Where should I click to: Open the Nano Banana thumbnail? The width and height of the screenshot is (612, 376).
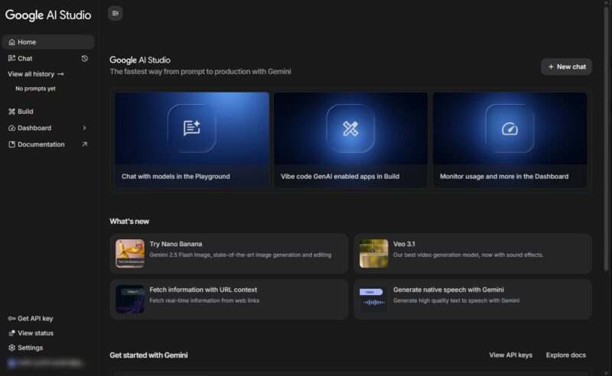(130, 254)
